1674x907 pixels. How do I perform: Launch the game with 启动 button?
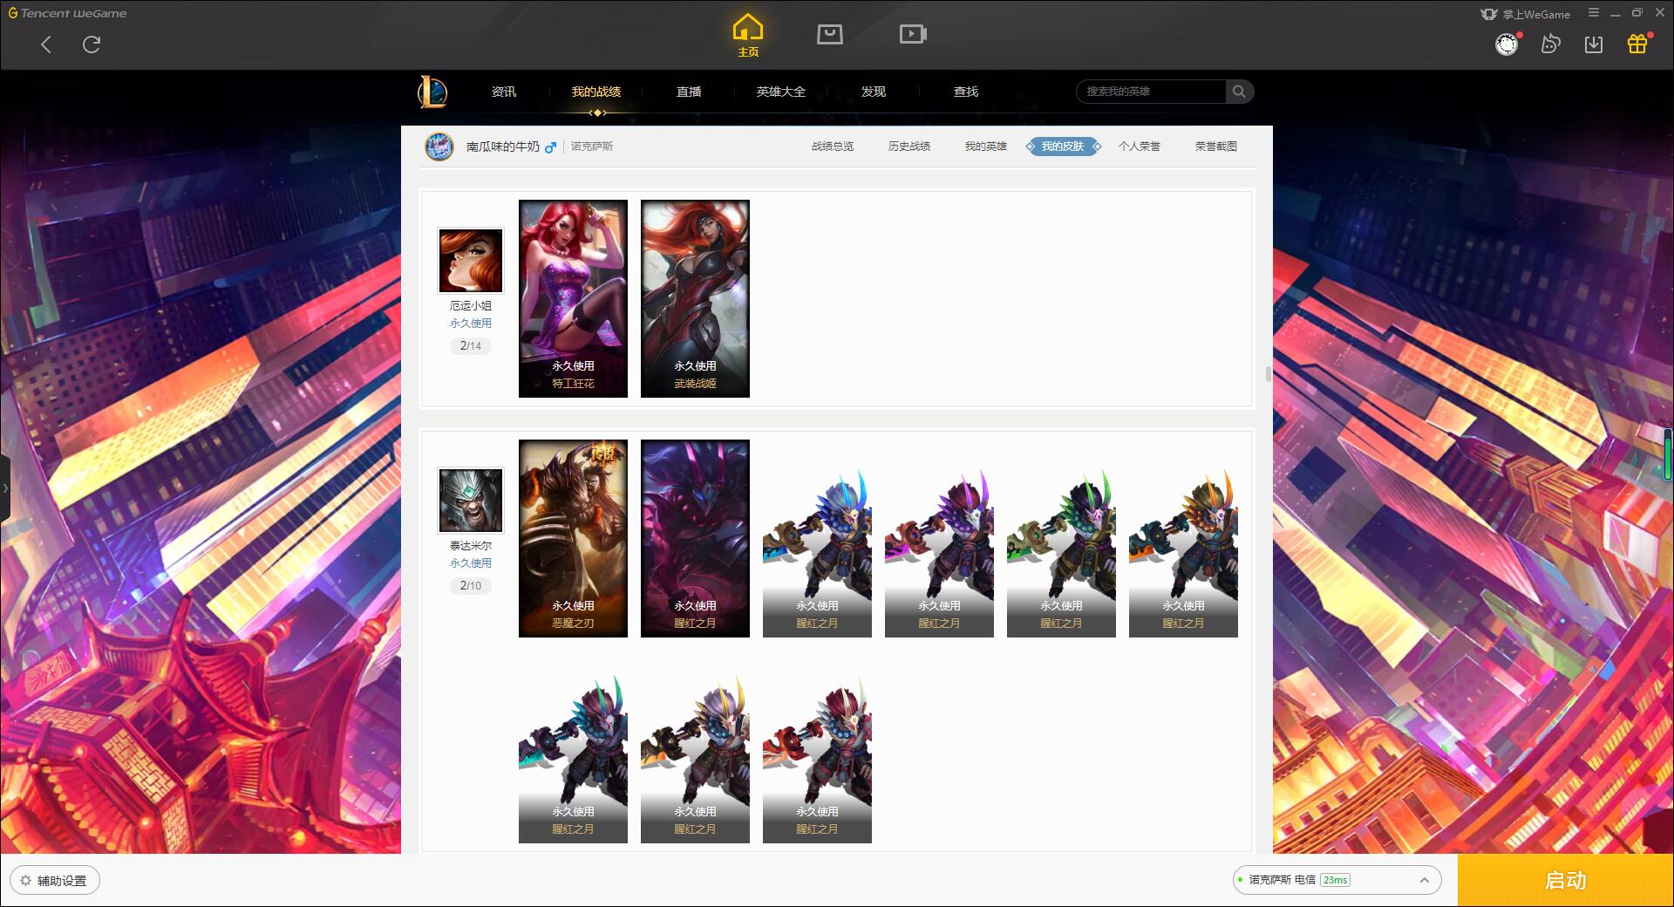click(x=1565, y=880)
